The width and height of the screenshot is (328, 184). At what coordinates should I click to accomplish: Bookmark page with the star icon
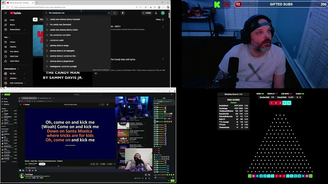coord(140,7)
